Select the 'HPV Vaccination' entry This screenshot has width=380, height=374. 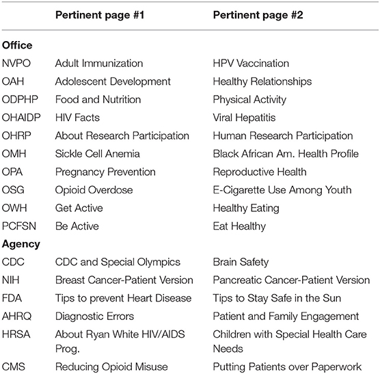tap(251, 64)
